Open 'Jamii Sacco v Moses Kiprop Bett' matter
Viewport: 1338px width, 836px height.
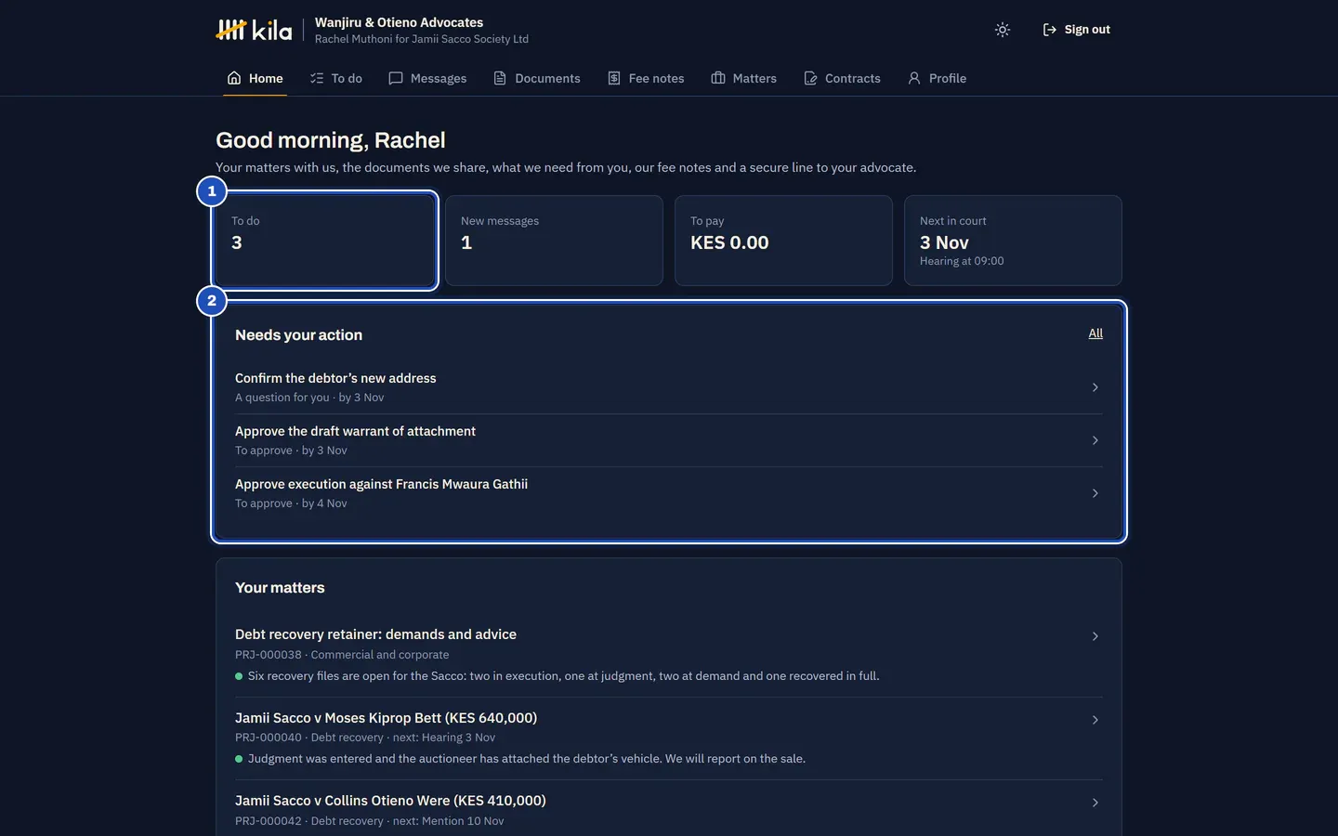[x=669, y=738]
